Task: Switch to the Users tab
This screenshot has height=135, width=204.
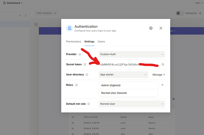Action: (x=101, y=42)
